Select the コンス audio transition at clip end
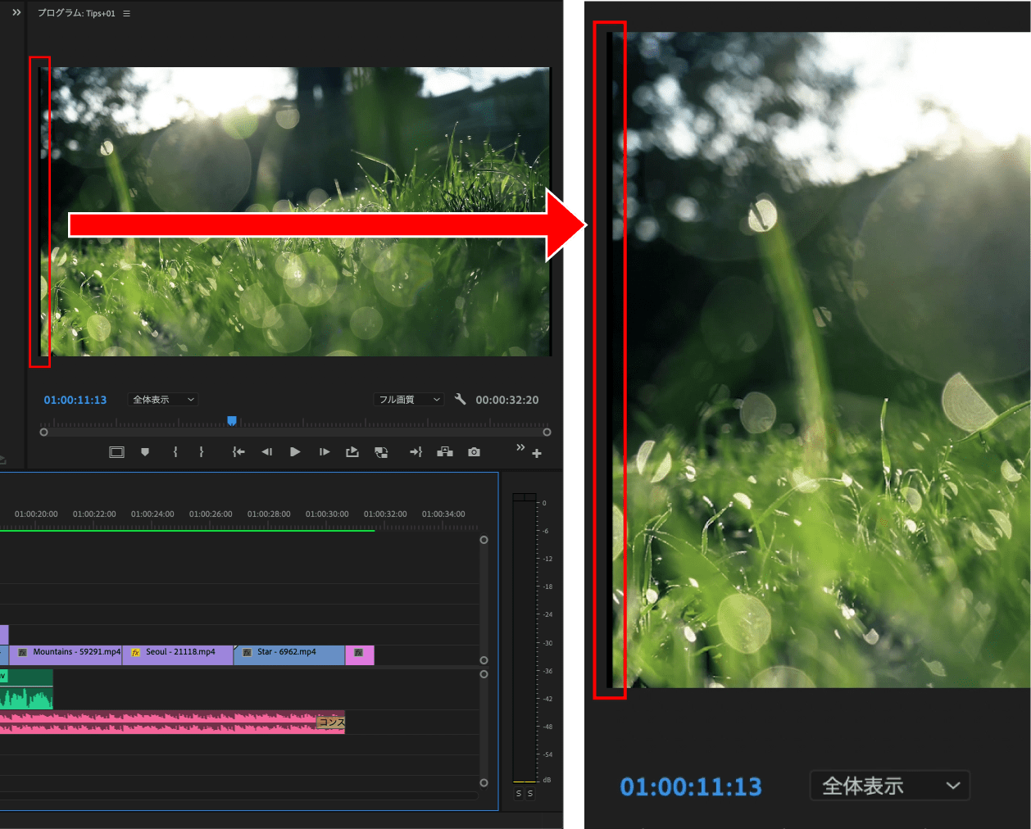This screenshot has width=1031, height=829. click(x=331, y=722)
